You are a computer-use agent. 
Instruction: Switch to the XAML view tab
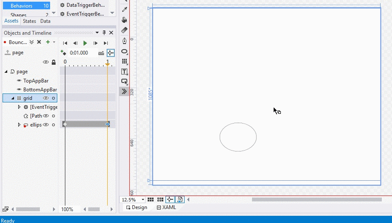tap(166, 207)
